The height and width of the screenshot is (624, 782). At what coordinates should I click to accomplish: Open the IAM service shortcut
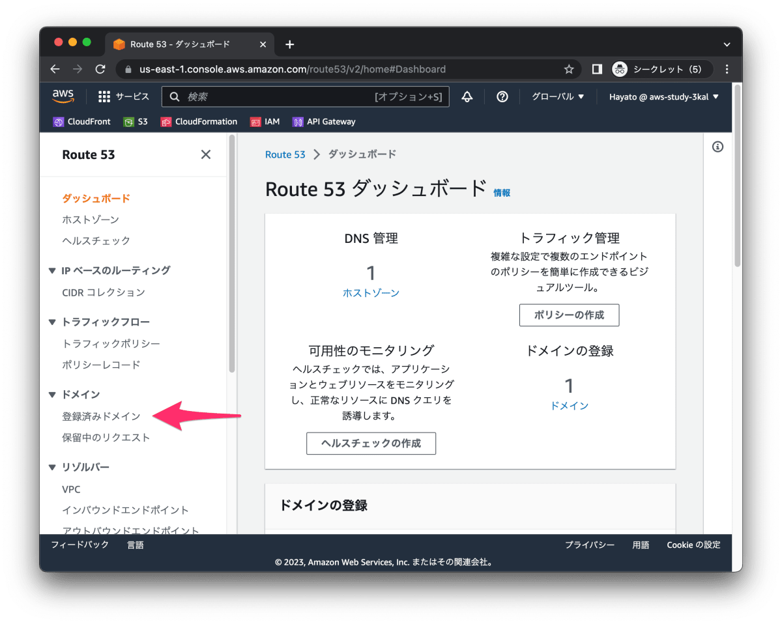pyautogui.click(x=265, y=122)
